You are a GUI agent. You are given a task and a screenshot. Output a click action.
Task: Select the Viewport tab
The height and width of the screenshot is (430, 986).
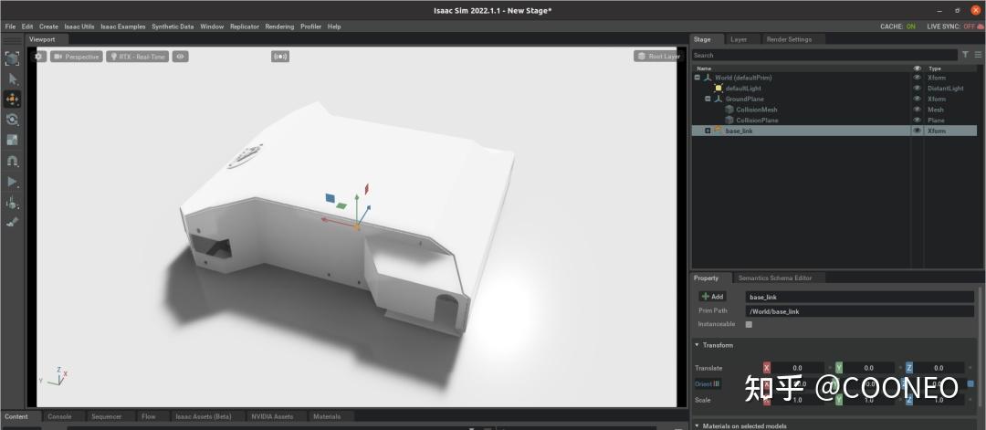42,39
